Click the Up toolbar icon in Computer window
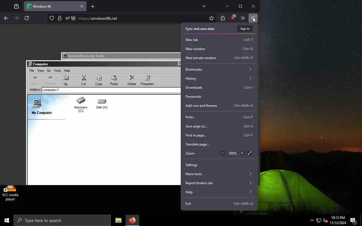The height and width of the screenshot is (226, 362). 66,80
